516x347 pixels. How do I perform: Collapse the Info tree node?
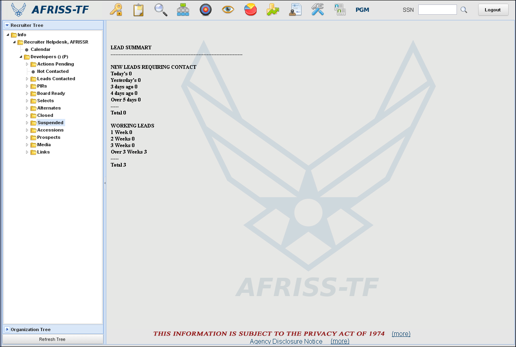(x=8, y=35)
